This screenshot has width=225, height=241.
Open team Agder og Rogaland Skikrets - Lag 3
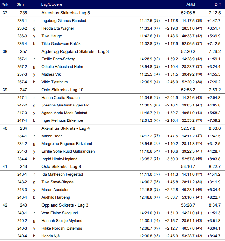point(75,51)
